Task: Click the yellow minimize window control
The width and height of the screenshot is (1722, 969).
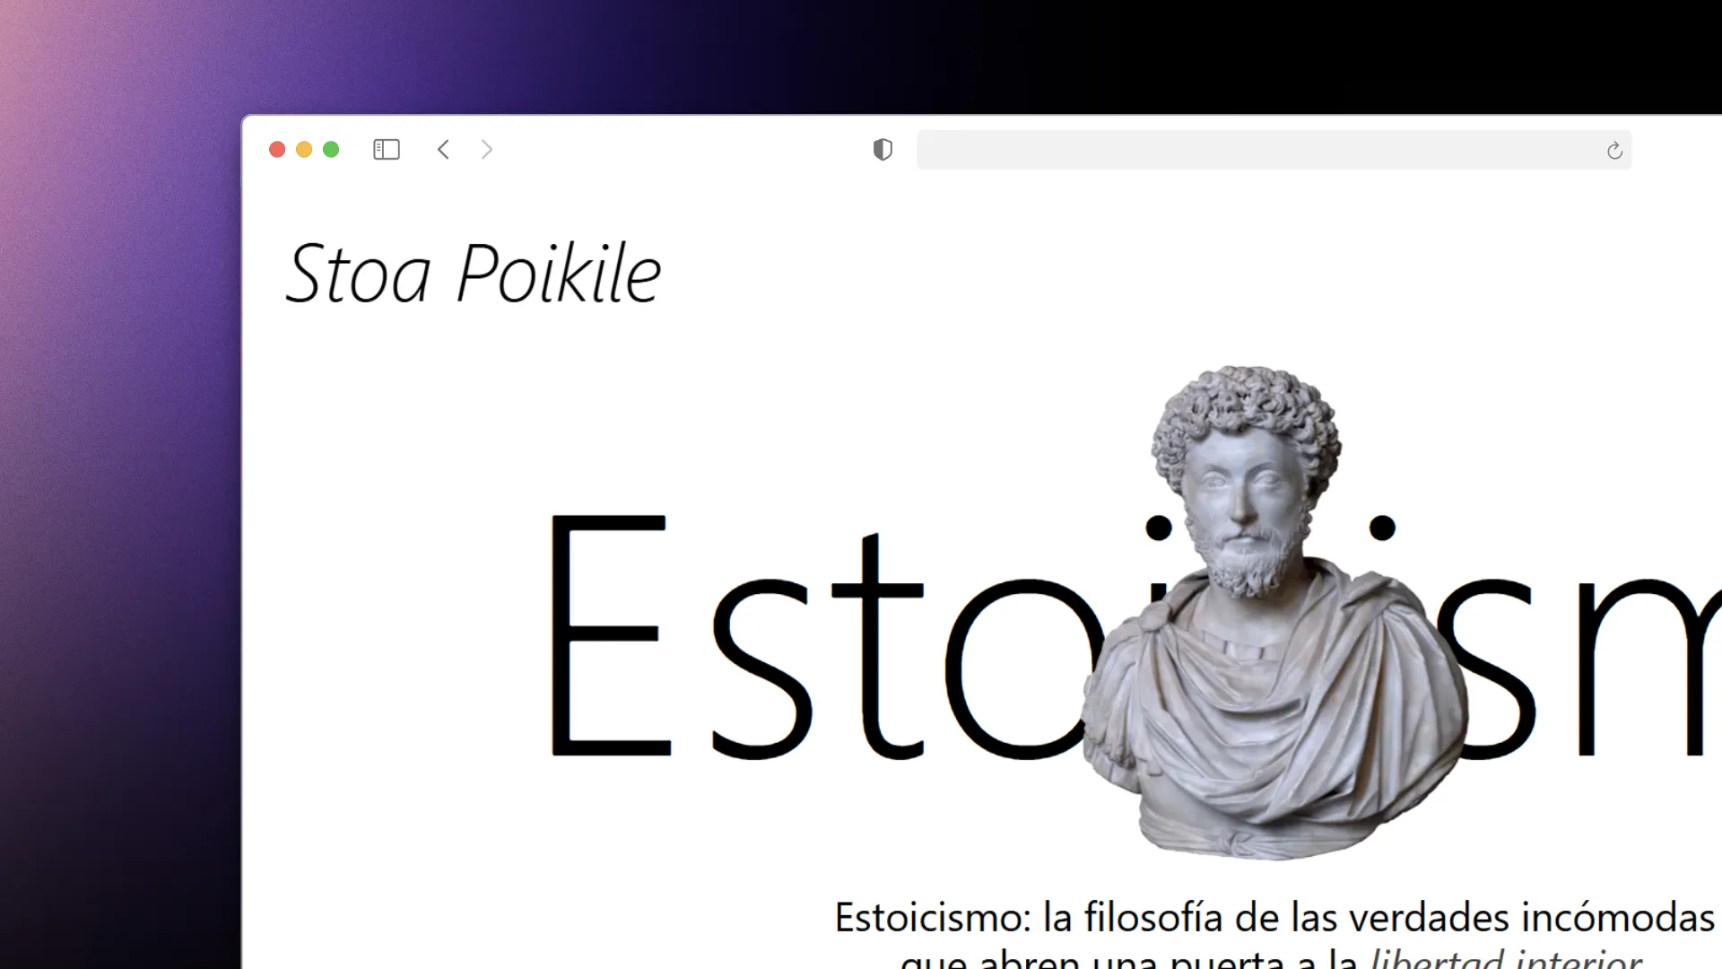Action: 303,150
